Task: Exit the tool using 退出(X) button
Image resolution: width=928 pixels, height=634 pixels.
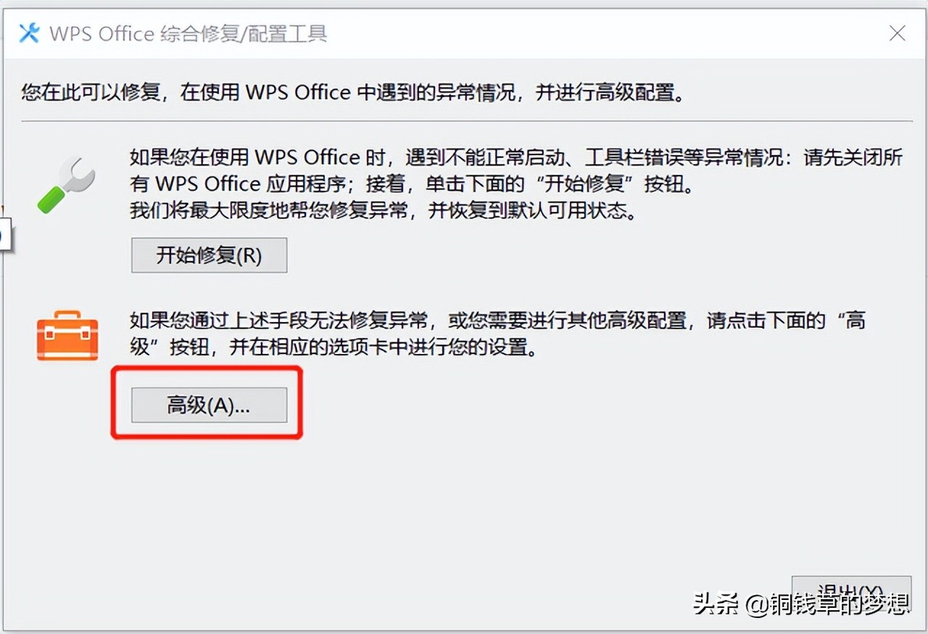Action: 851,593
